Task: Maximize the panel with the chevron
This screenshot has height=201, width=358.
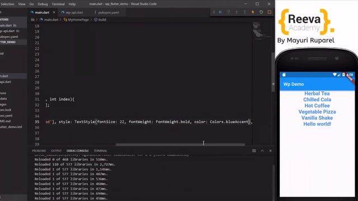Action: coord(262,151)
